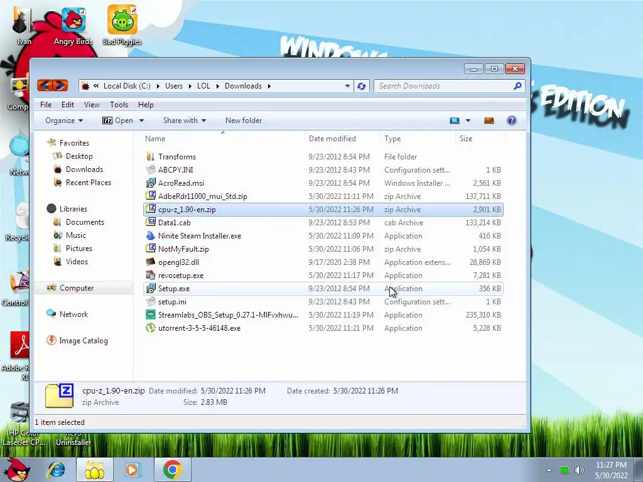Show hidden tray icons arrow
643x482 pixels.
[x=549, y=470]
